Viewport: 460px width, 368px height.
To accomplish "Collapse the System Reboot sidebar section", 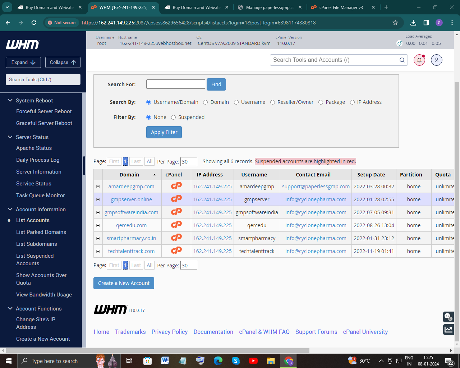I will (10, 101).
